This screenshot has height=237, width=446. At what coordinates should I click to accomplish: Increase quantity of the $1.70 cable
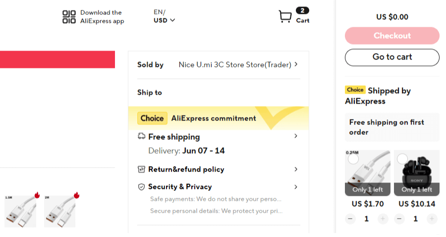click(x=383, y=219)
